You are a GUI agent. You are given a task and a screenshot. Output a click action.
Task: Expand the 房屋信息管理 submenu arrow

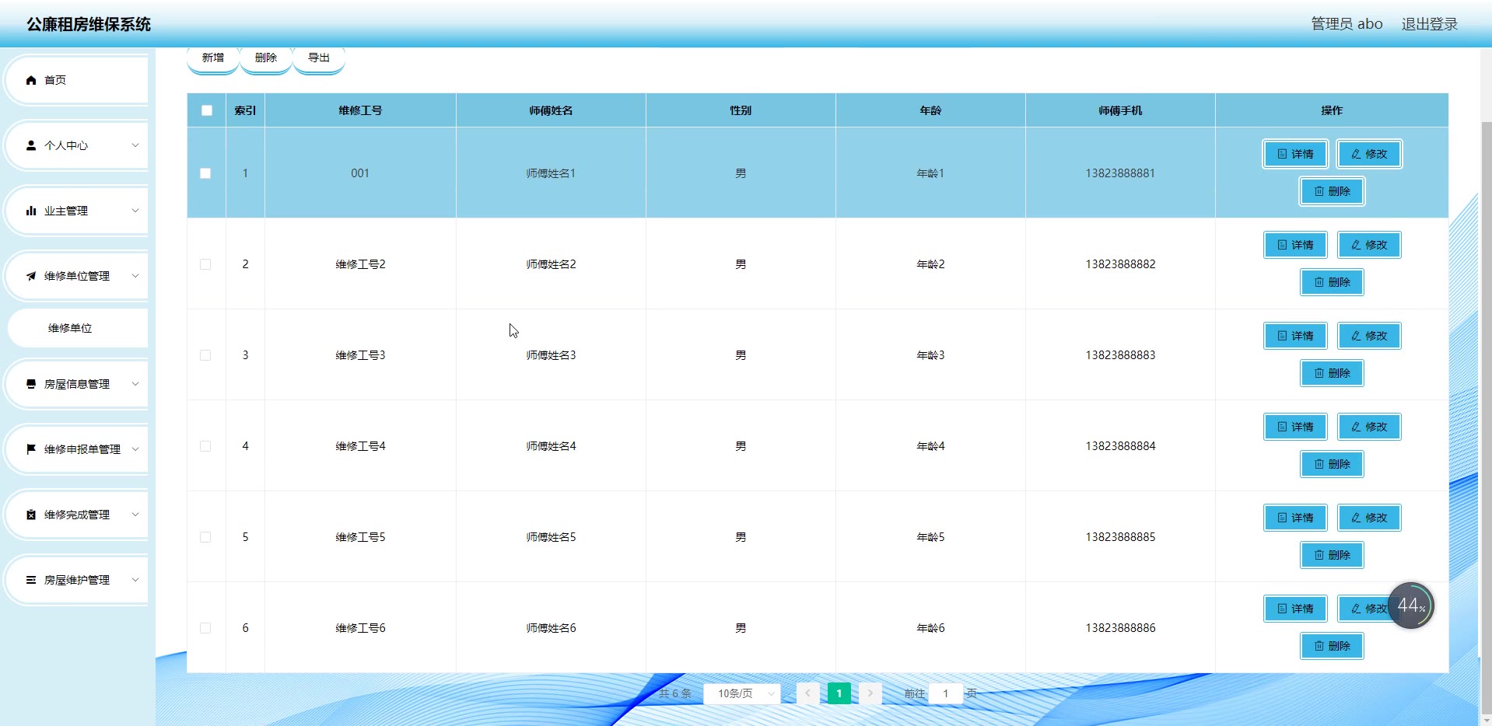point(135,384)
